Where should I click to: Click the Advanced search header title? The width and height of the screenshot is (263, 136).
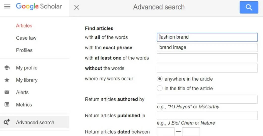click(x=159, y=7)
